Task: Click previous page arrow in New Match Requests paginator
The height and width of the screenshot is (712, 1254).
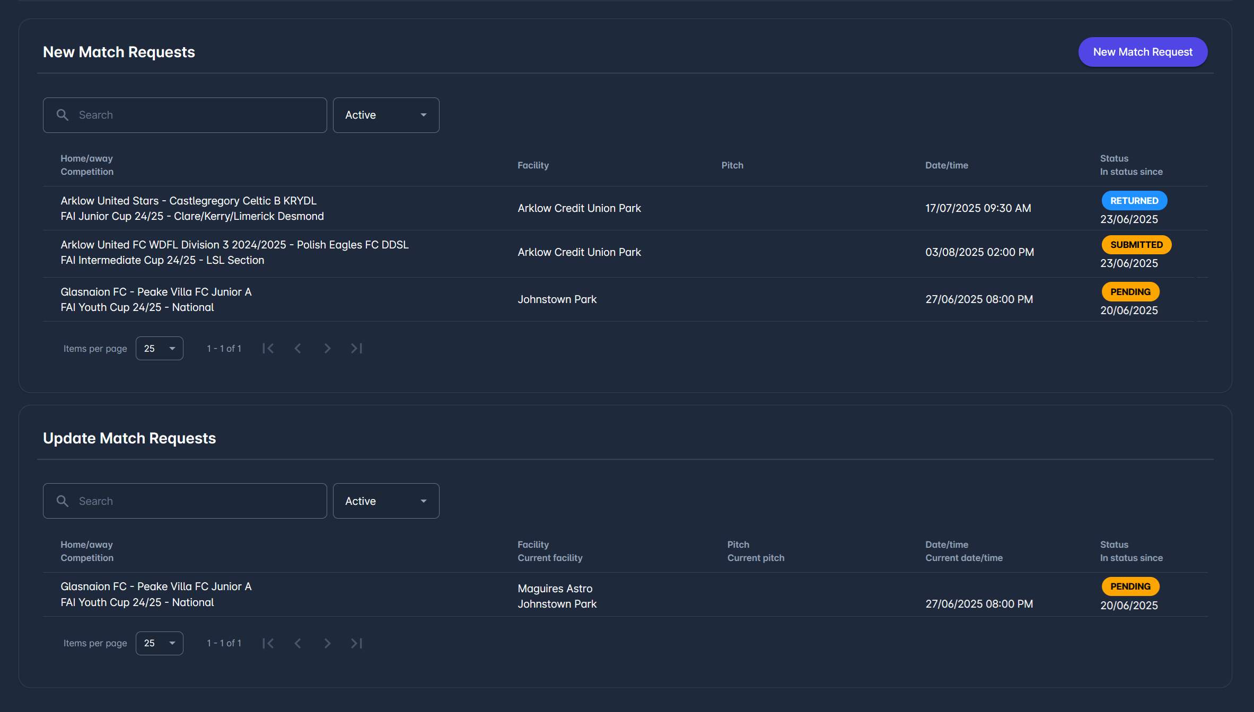Action: pyautogui.click(x=298, y=348)
